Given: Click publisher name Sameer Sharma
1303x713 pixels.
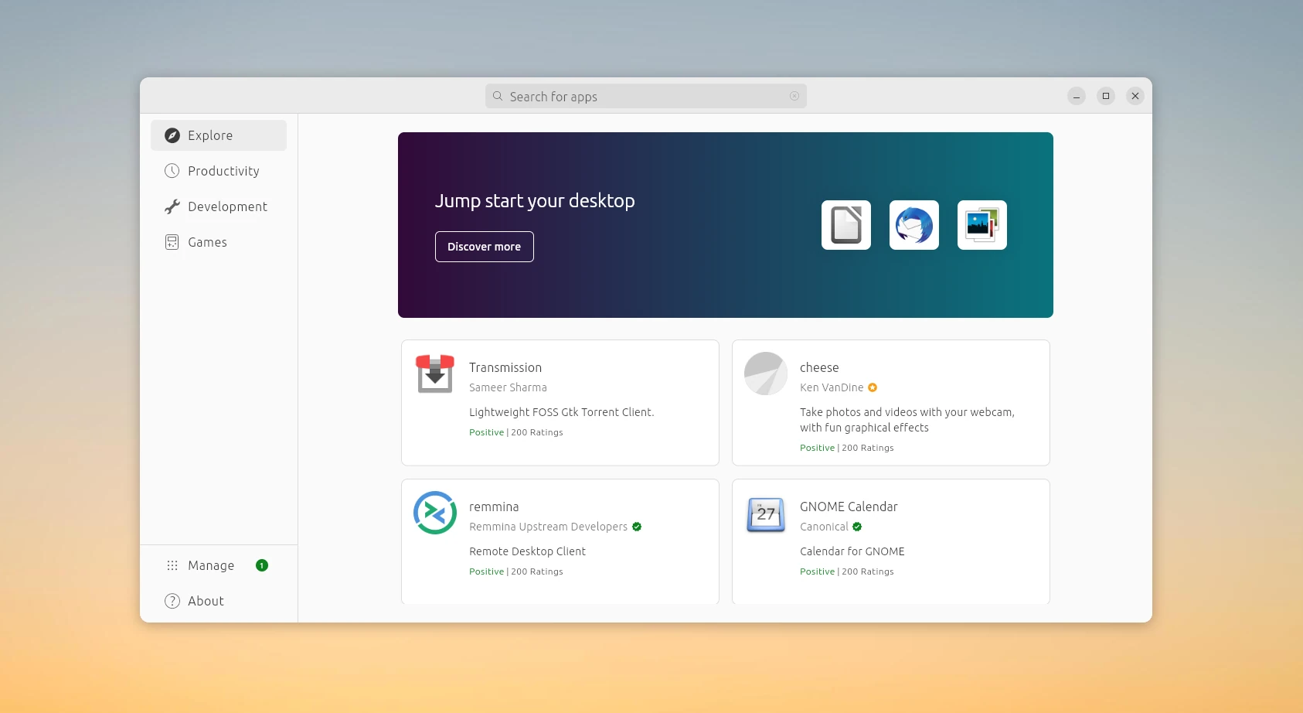Looking at the screenshot, I should (508, 387).
